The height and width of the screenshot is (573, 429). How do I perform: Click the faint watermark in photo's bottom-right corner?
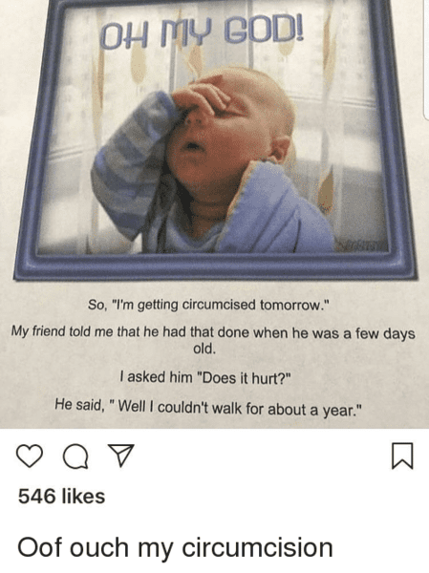coord(361,246)
